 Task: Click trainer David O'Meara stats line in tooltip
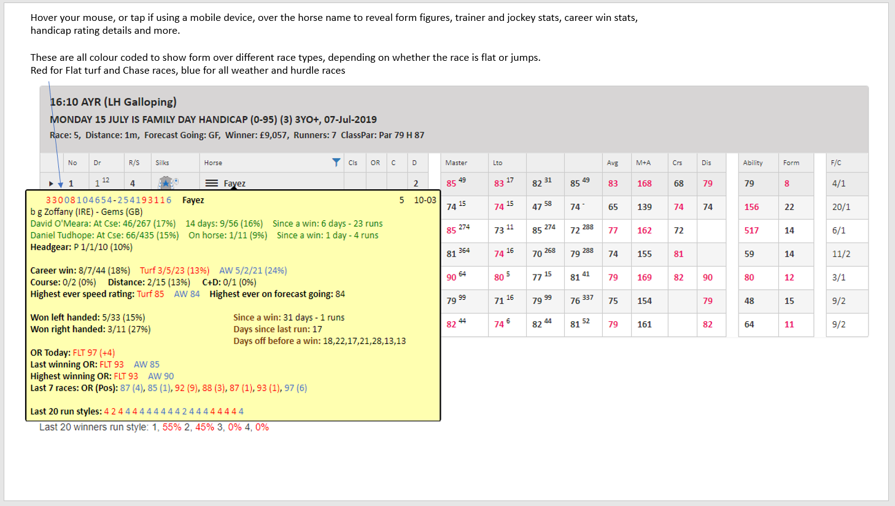206,224
